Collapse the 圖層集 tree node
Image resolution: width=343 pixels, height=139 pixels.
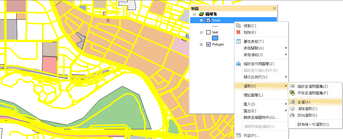click(194, 14)
